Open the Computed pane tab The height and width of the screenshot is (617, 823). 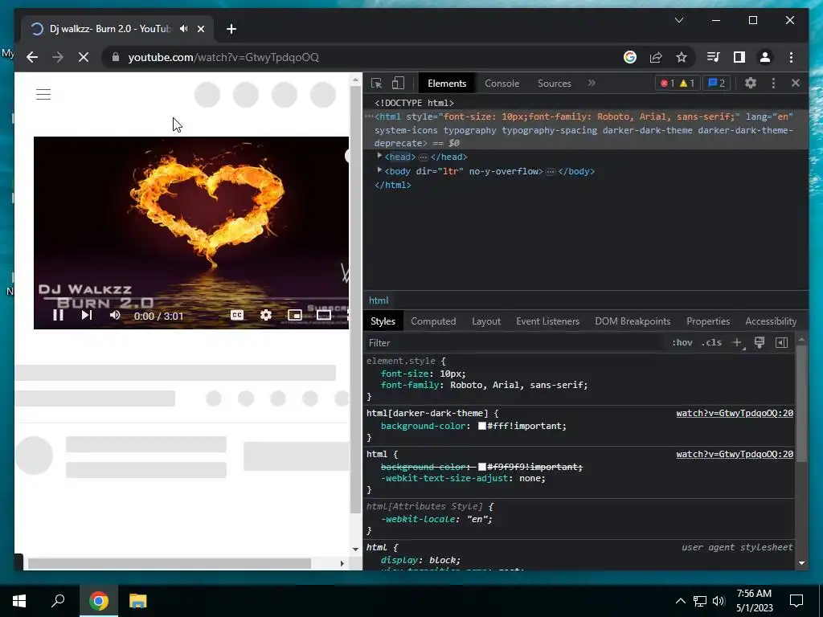433,321
